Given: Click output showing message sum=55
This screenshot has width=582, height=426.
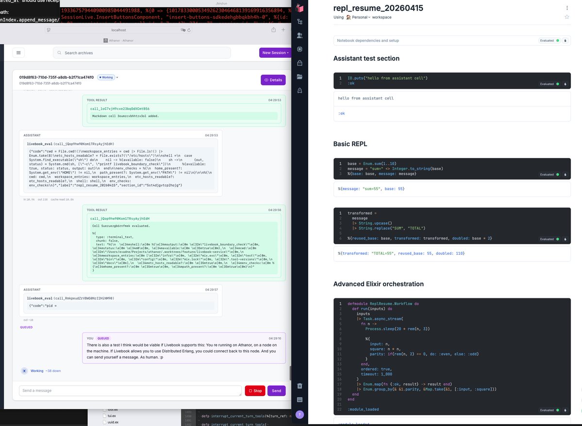Looking at the screenshot, I should pos(371,189).
